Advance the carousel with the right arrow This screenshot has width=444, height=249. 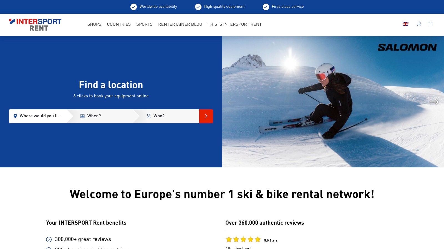tap(434, 102)
